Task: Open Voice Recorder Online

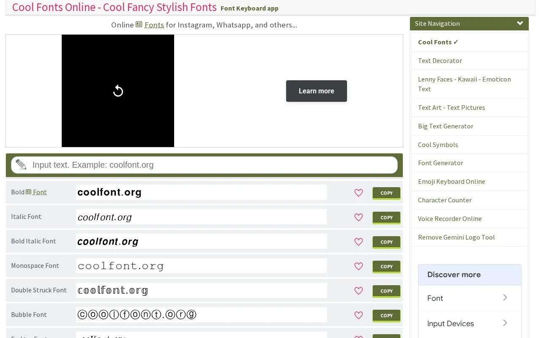Action: pyautogui.click(x=450, y=218)
